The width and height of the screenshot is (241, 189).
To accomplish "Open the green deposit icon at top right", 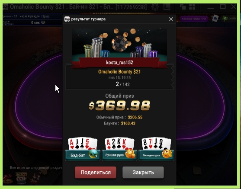I will coord(225,19).
